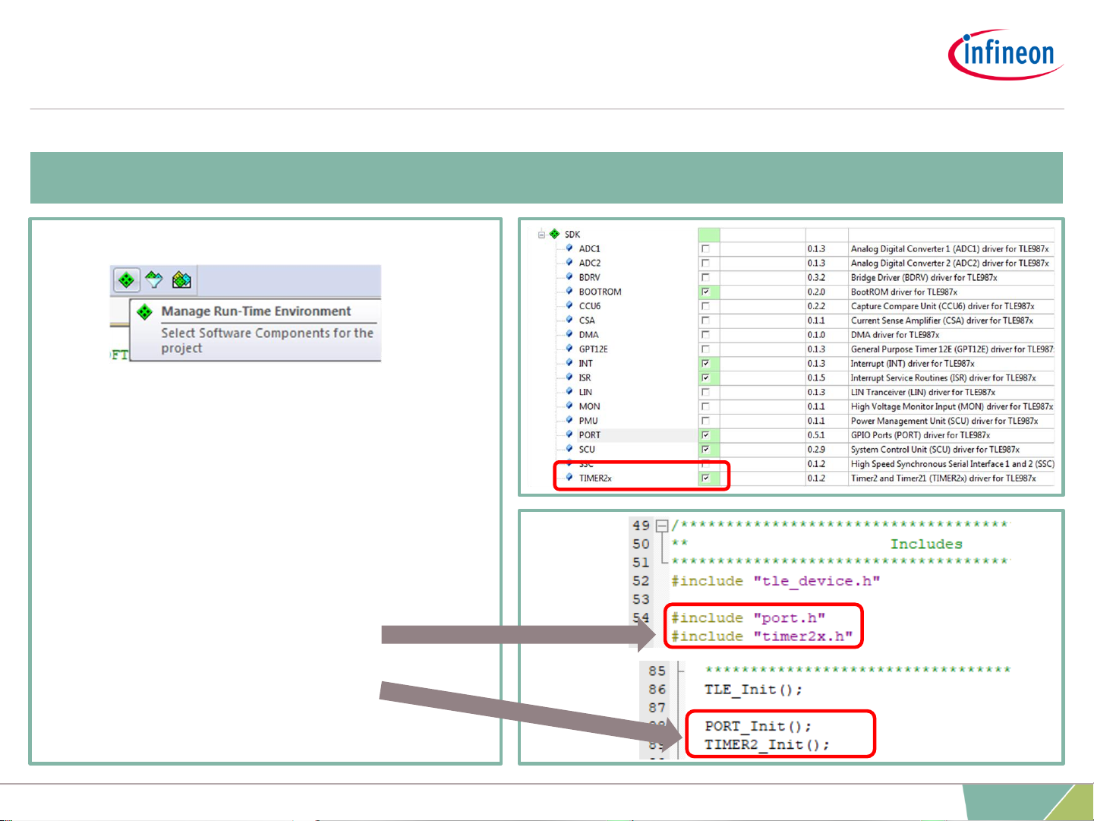Click the "Includes" comment text
This screenshot has height=821, width=1094.
click(926, 544)
